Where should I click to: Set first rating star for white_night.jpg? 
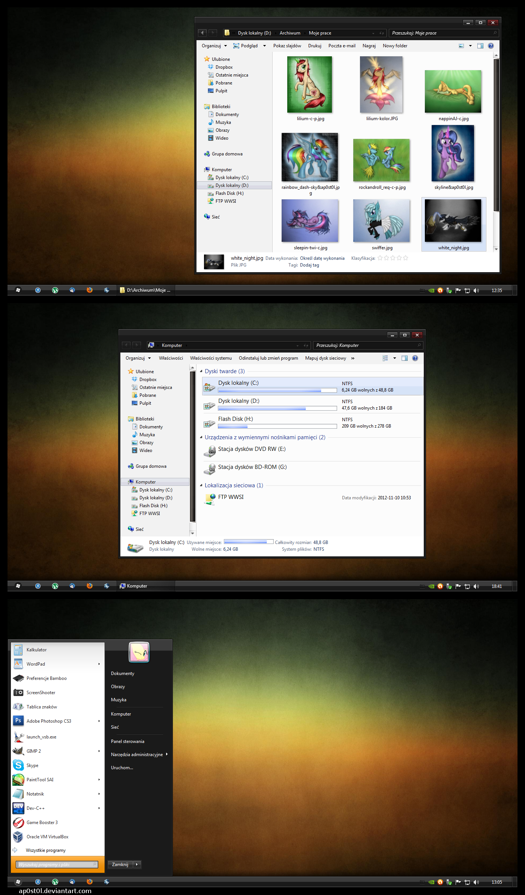380,258
